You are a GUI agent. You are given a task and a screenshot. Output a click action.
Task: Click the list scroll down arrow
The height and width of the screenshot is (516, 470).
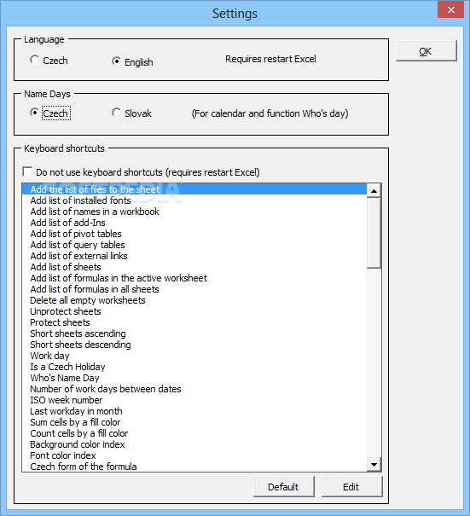tap(374, 464)
